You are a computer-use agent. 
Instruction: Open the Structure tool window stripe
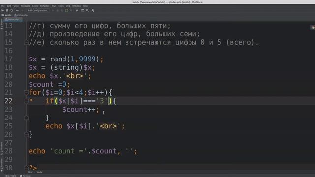click(x=1, y=148)
